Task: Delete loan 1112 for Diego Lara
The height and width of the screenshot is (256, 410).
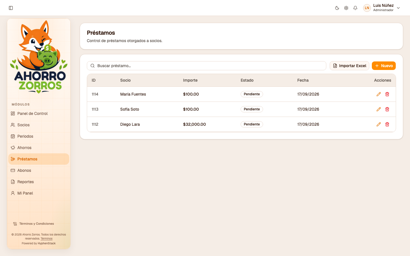Action: tap(387, 124)
